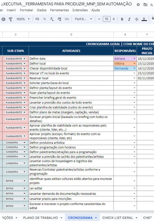154x221 pixels.
Task: Click the ATIVIDADES header cell
Action: pos(71,51)
